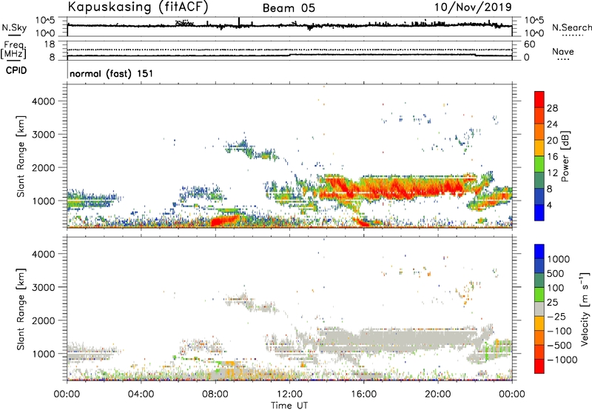The width and height of the screenshot is (592, 410).
Task: Click the -25 velocity colorbar label
Action: pos(557,316)
